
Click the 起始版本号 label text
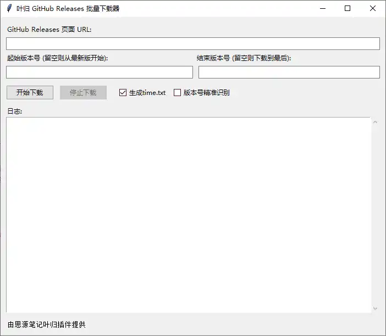tap(57, 58)
